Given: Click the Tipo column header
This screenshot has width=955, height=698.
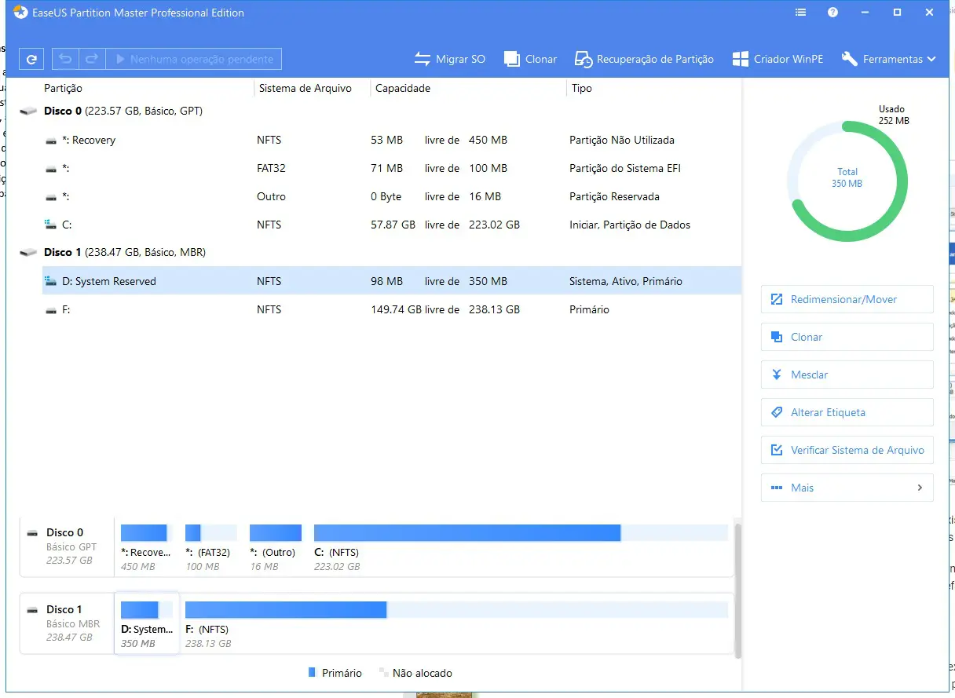Looking at the screenshot, I should point(582,89).
